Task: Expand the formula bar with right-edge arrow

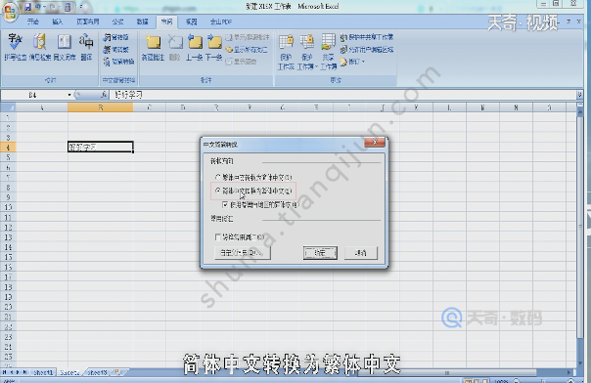Action: pyautogui.click(x=579, y=95)
